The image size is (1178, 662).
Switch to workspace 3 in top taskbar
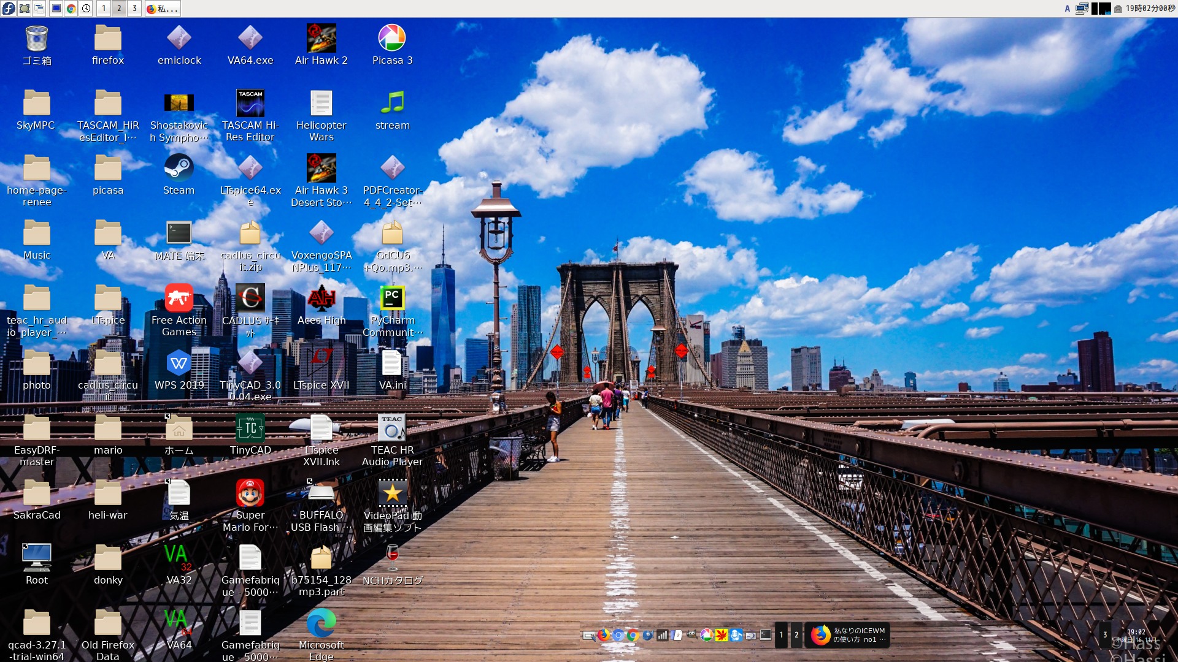coord(134,8)
